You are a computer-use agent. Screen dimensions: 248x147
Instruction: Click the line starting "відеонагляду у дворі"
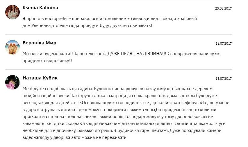pos(75,137)
